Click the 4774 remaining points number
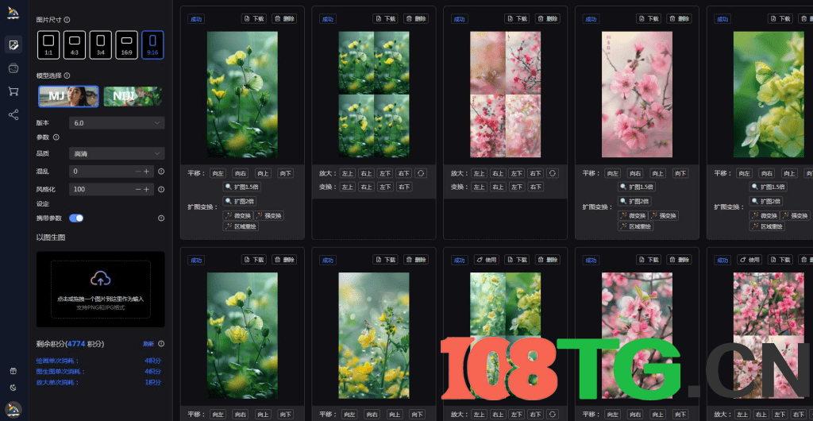 click(75, 344)
